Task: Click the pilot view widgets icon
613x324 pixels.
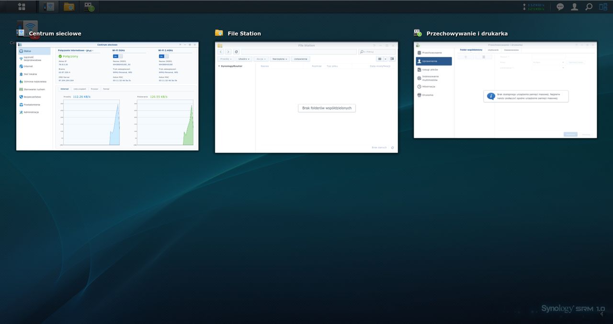Action: pyautogui.click(x=603, y=7)
